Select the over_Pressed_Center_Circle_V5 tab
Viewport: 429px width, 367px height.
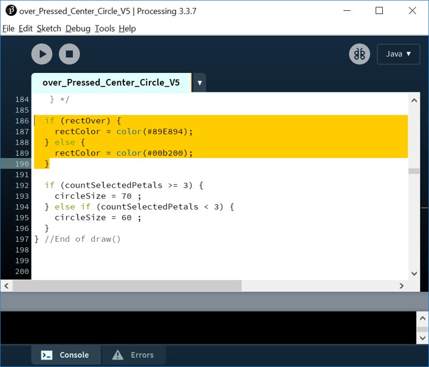point(111,83)
